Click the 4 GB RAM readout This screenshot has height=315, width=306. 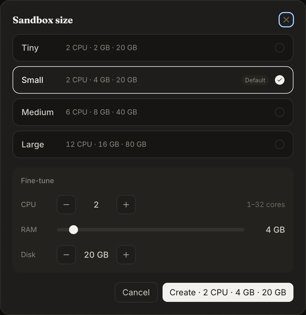click(275, 230)
